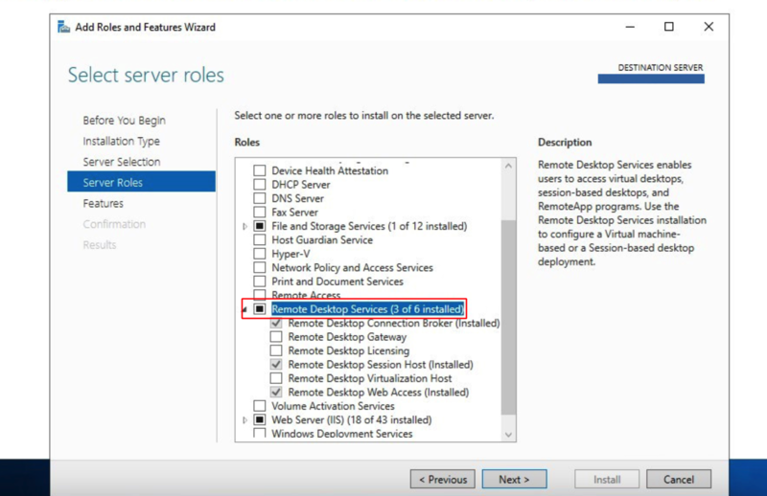Image resolution: width=767 pixels, height=496 pixels.
Task: Check Volume Activation Services role
Action: pos(260,406)
